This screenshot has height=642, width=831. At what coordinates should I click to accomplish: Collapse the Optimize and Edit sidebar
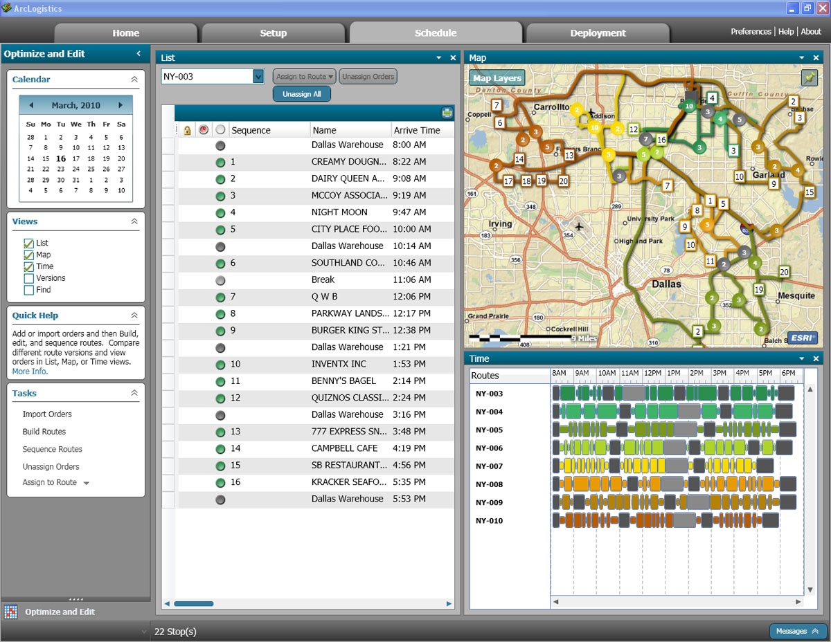pyautogui.click(x=138, y=53)
